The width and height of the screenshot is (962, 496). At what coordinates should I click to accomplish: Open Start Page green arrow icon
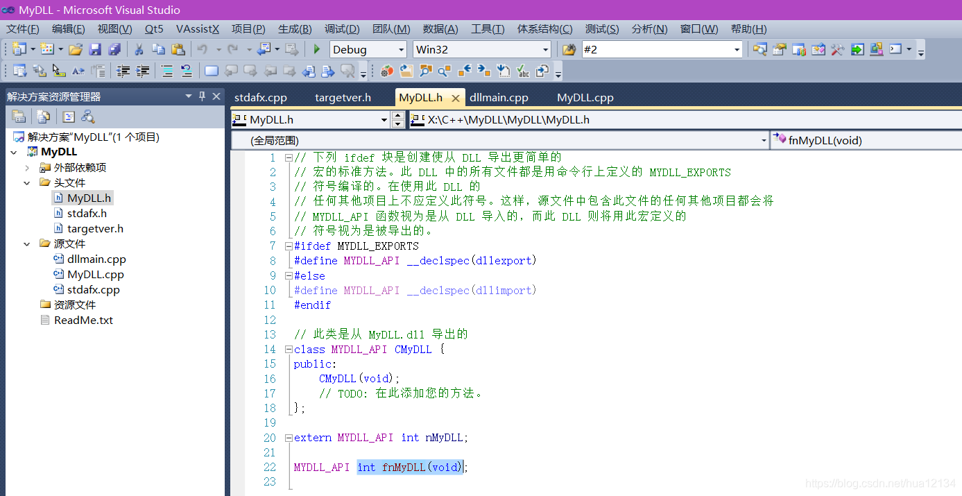(x=857, y=49)
